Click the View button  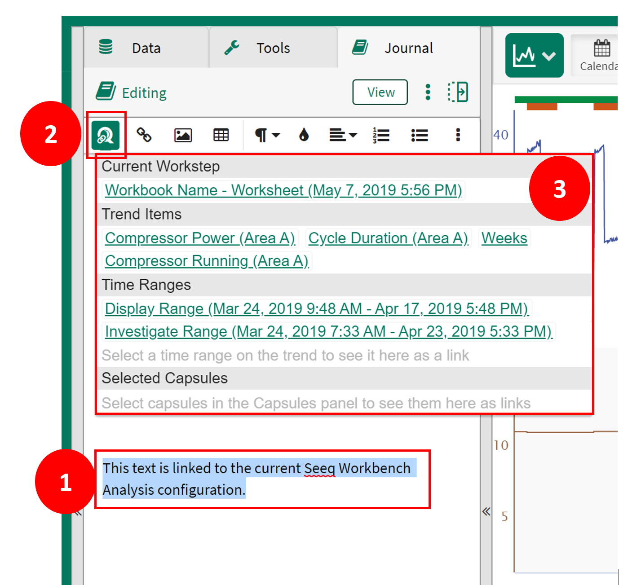tap(380, 92)
